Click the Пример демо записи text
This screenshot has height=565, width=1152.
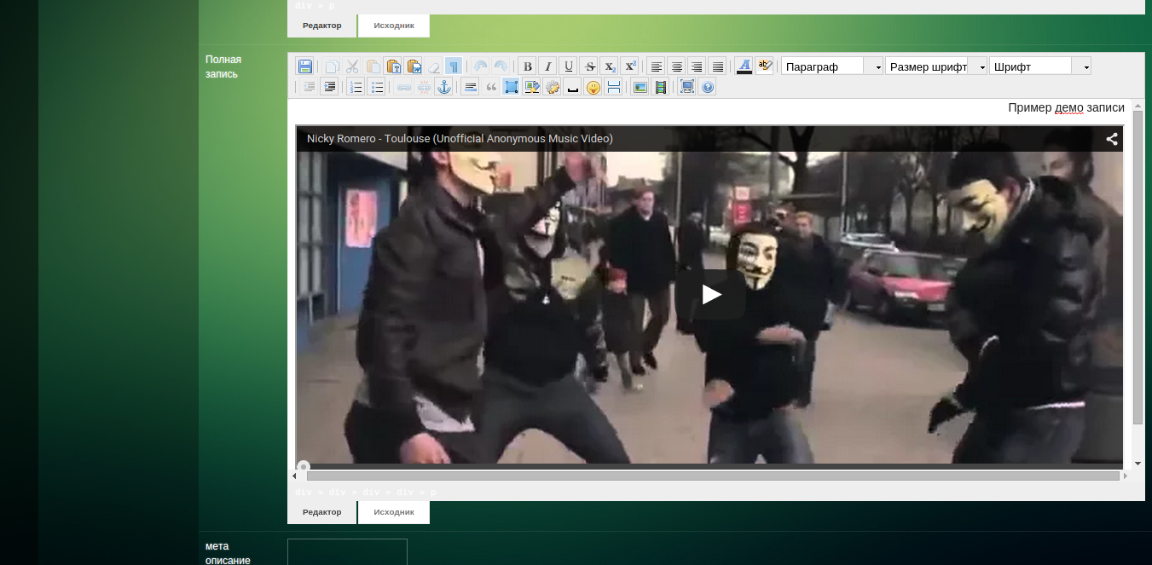click(x=1067, y=107)
